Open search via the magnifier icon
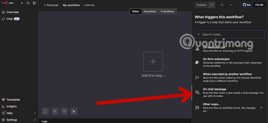 [x=28, y=3]
